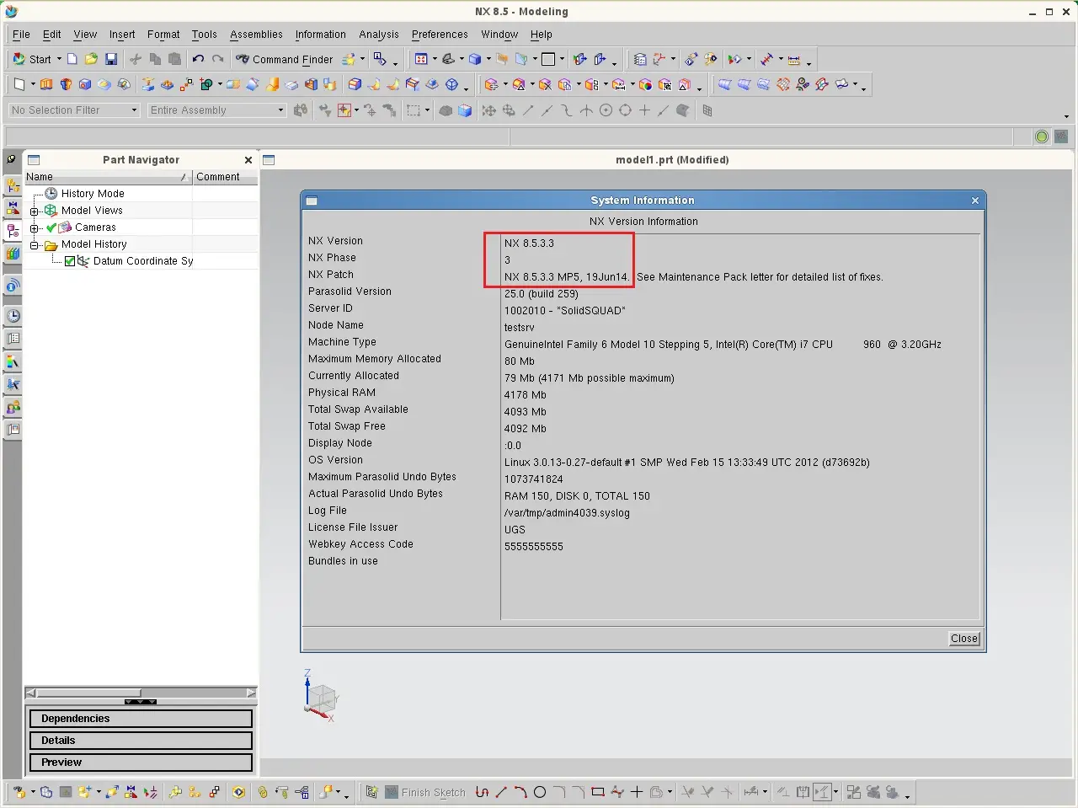The width and height of the screenshot is (1078, 808).
Task: Click the Part Navigator pin icon
Action: tap(11, 159)
